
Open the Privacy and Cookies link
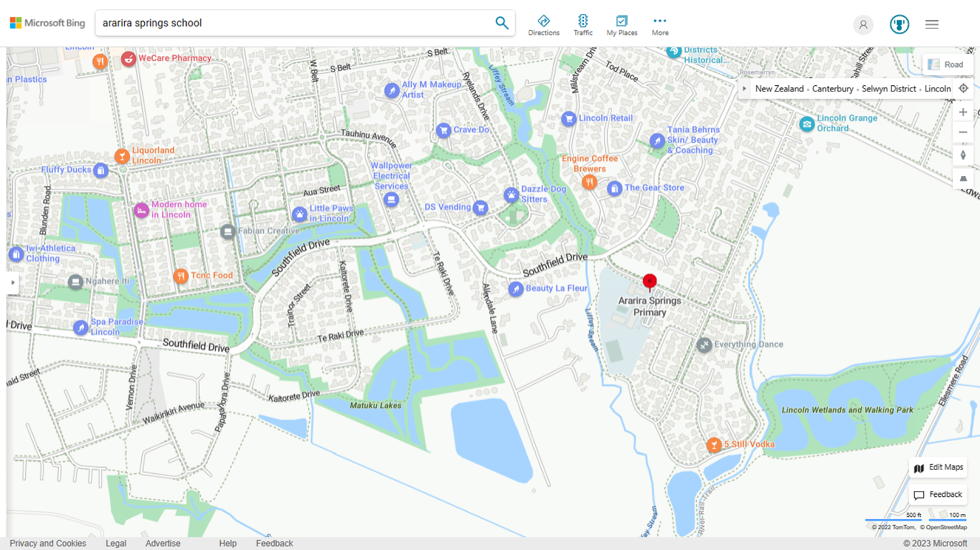[48, 543]
